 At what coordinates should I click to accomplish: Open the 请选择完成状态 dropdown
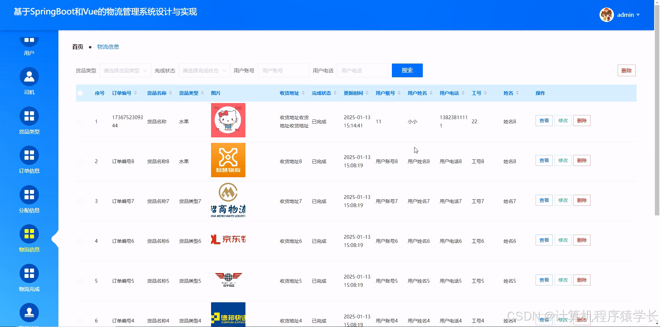pos(204,70)
